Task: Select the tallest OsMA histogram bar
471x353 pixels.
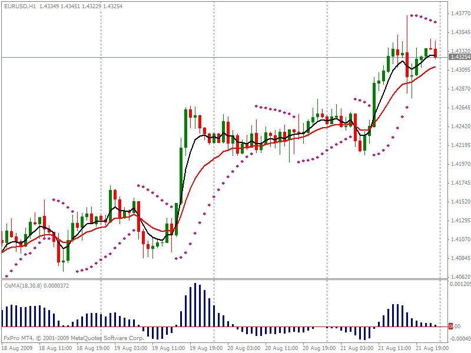Action: 197,305
